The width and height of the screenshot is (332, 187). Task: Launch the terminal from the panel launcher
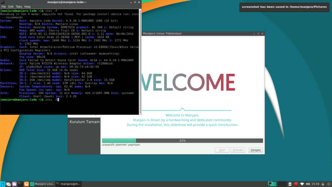coord(20,184)
